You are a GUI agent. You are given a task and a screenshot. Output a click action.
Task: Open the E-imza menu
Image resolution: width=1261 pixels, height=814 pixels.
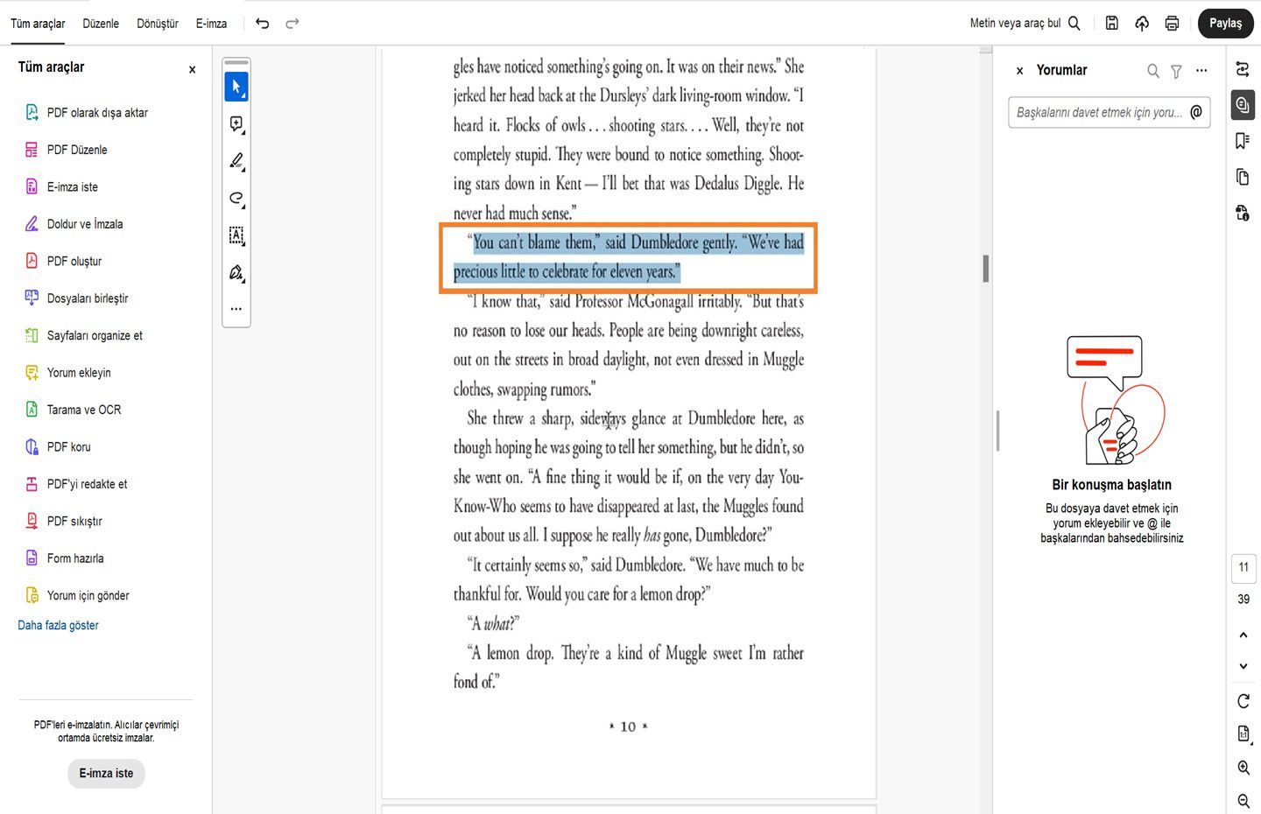pyautogui.click(x=211, y=24)
